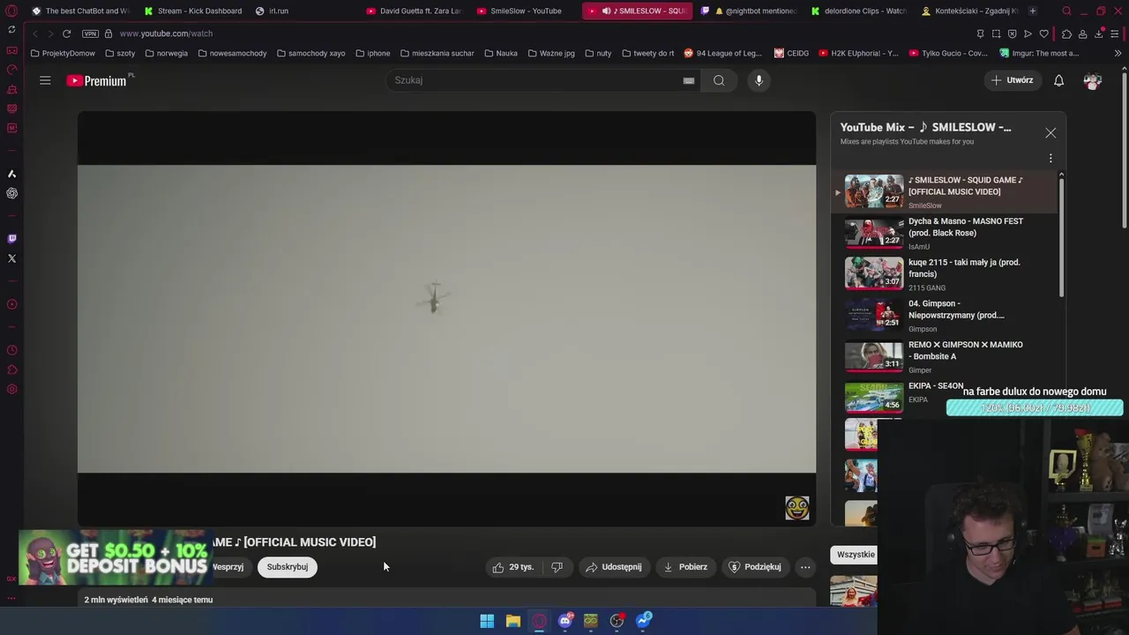Click the youtube.com/watch address bar
The width and height of the screenshot is (1129, 635).
166,34
